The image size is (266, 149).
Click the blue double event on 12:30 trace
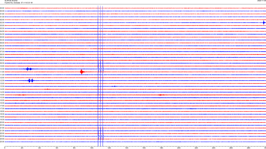pyautogui.click(x=31, y=81)
